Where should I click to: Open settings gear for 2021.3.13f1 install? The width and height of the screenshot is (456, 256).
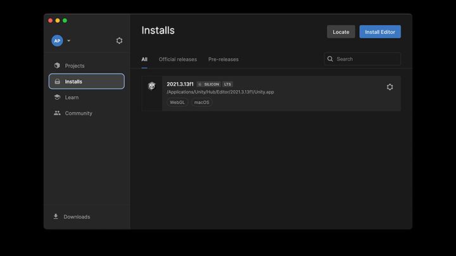[x=389, y=87]
